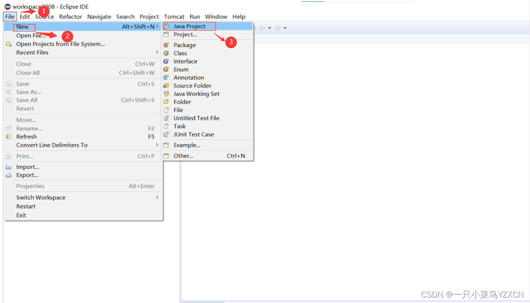Image resolution: width=530 pixels, height=303 pixels.
Task: Click the Example... wizard icon
Action: (166, 145)
